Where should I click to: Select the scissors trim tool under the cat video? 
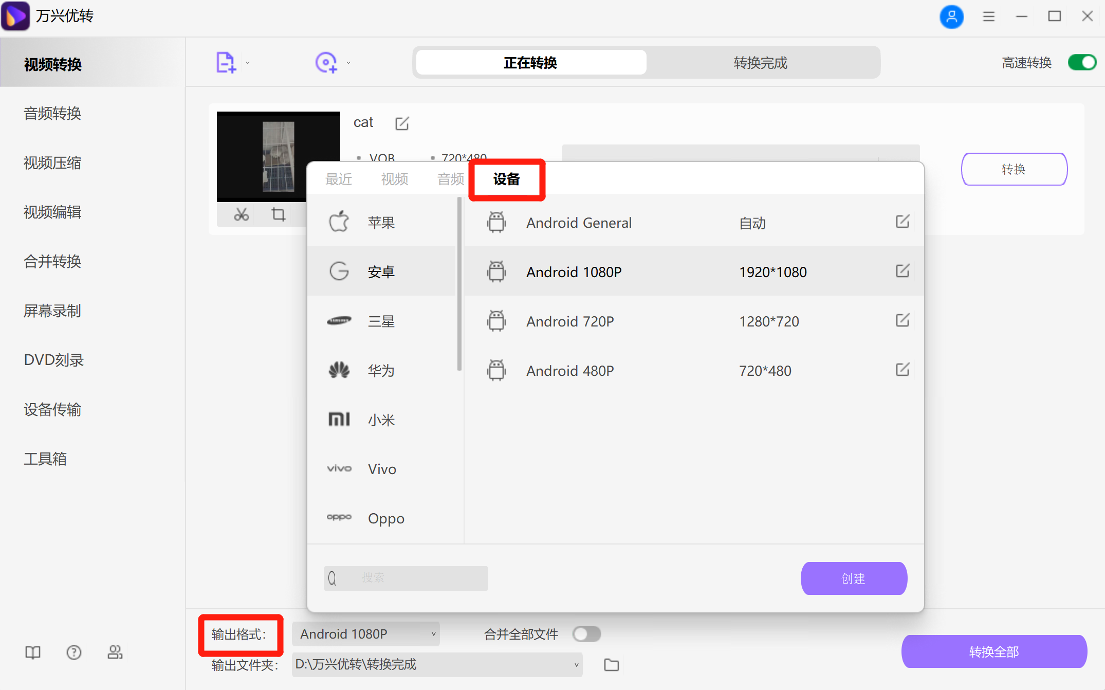(x=241, y=214)
